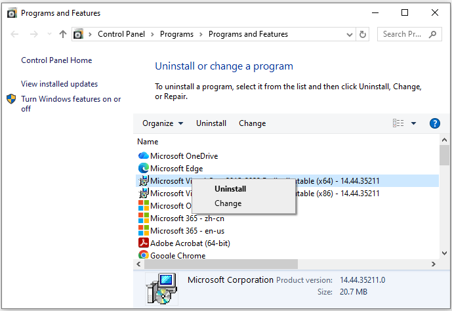Select Microsoft 365 zh-cn icon
Image resolution: width=452 pixels, height=311 pixels.
[x=144, y=218]
